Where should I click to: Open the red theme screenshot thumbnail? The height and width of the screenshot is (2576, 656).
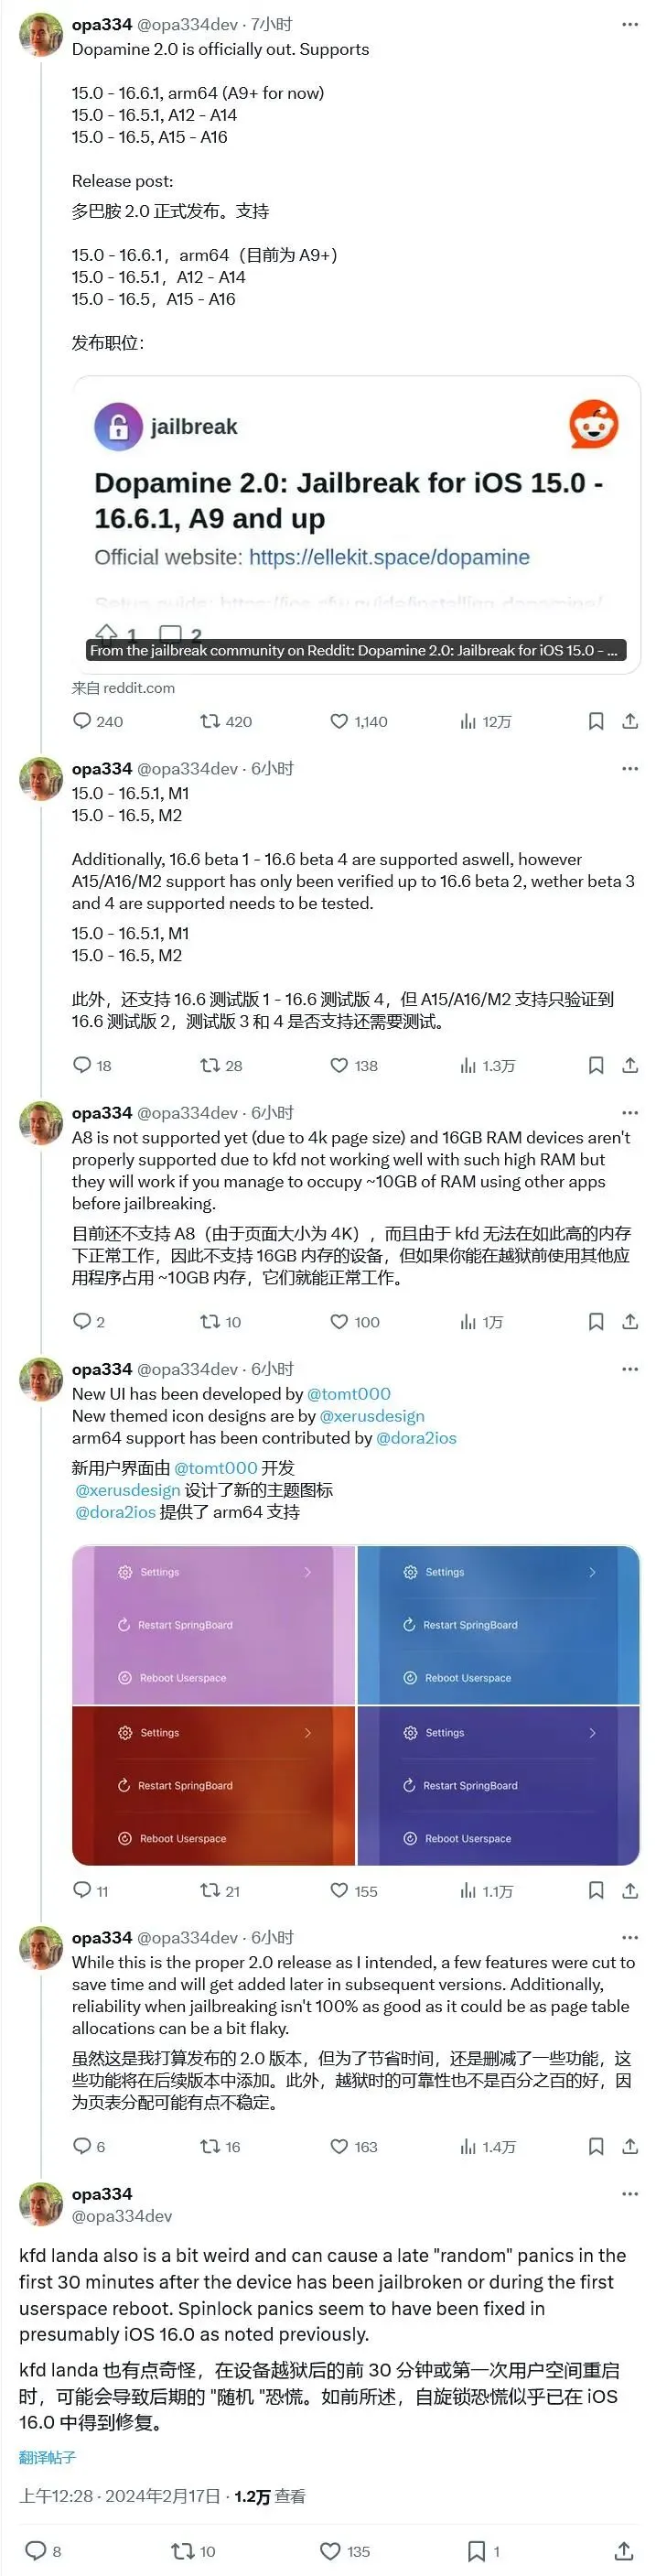213,1785
